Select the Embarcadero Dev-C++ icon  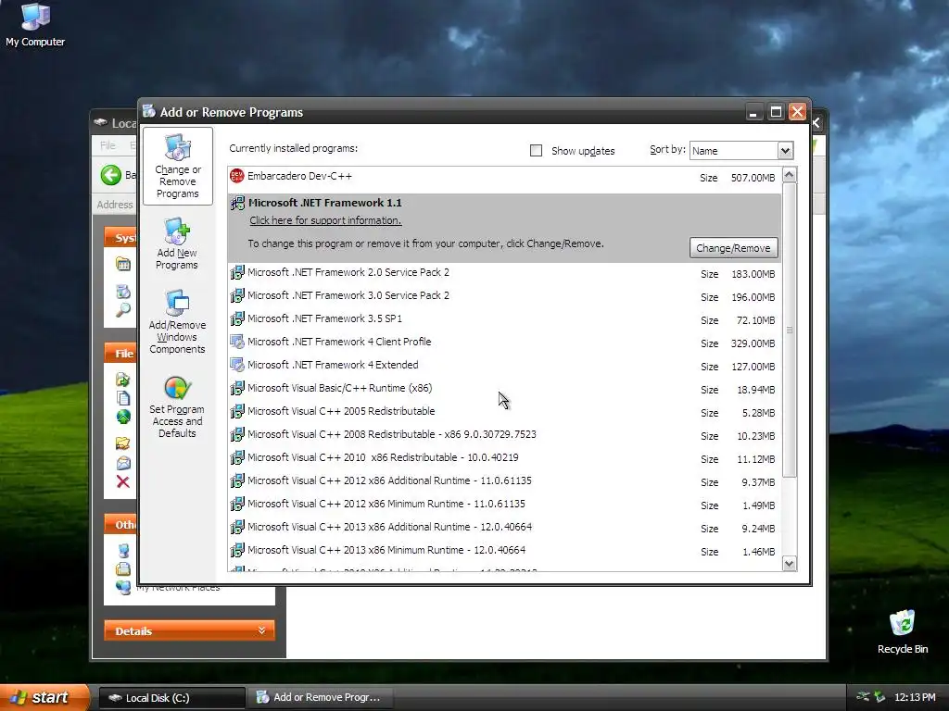237,176
